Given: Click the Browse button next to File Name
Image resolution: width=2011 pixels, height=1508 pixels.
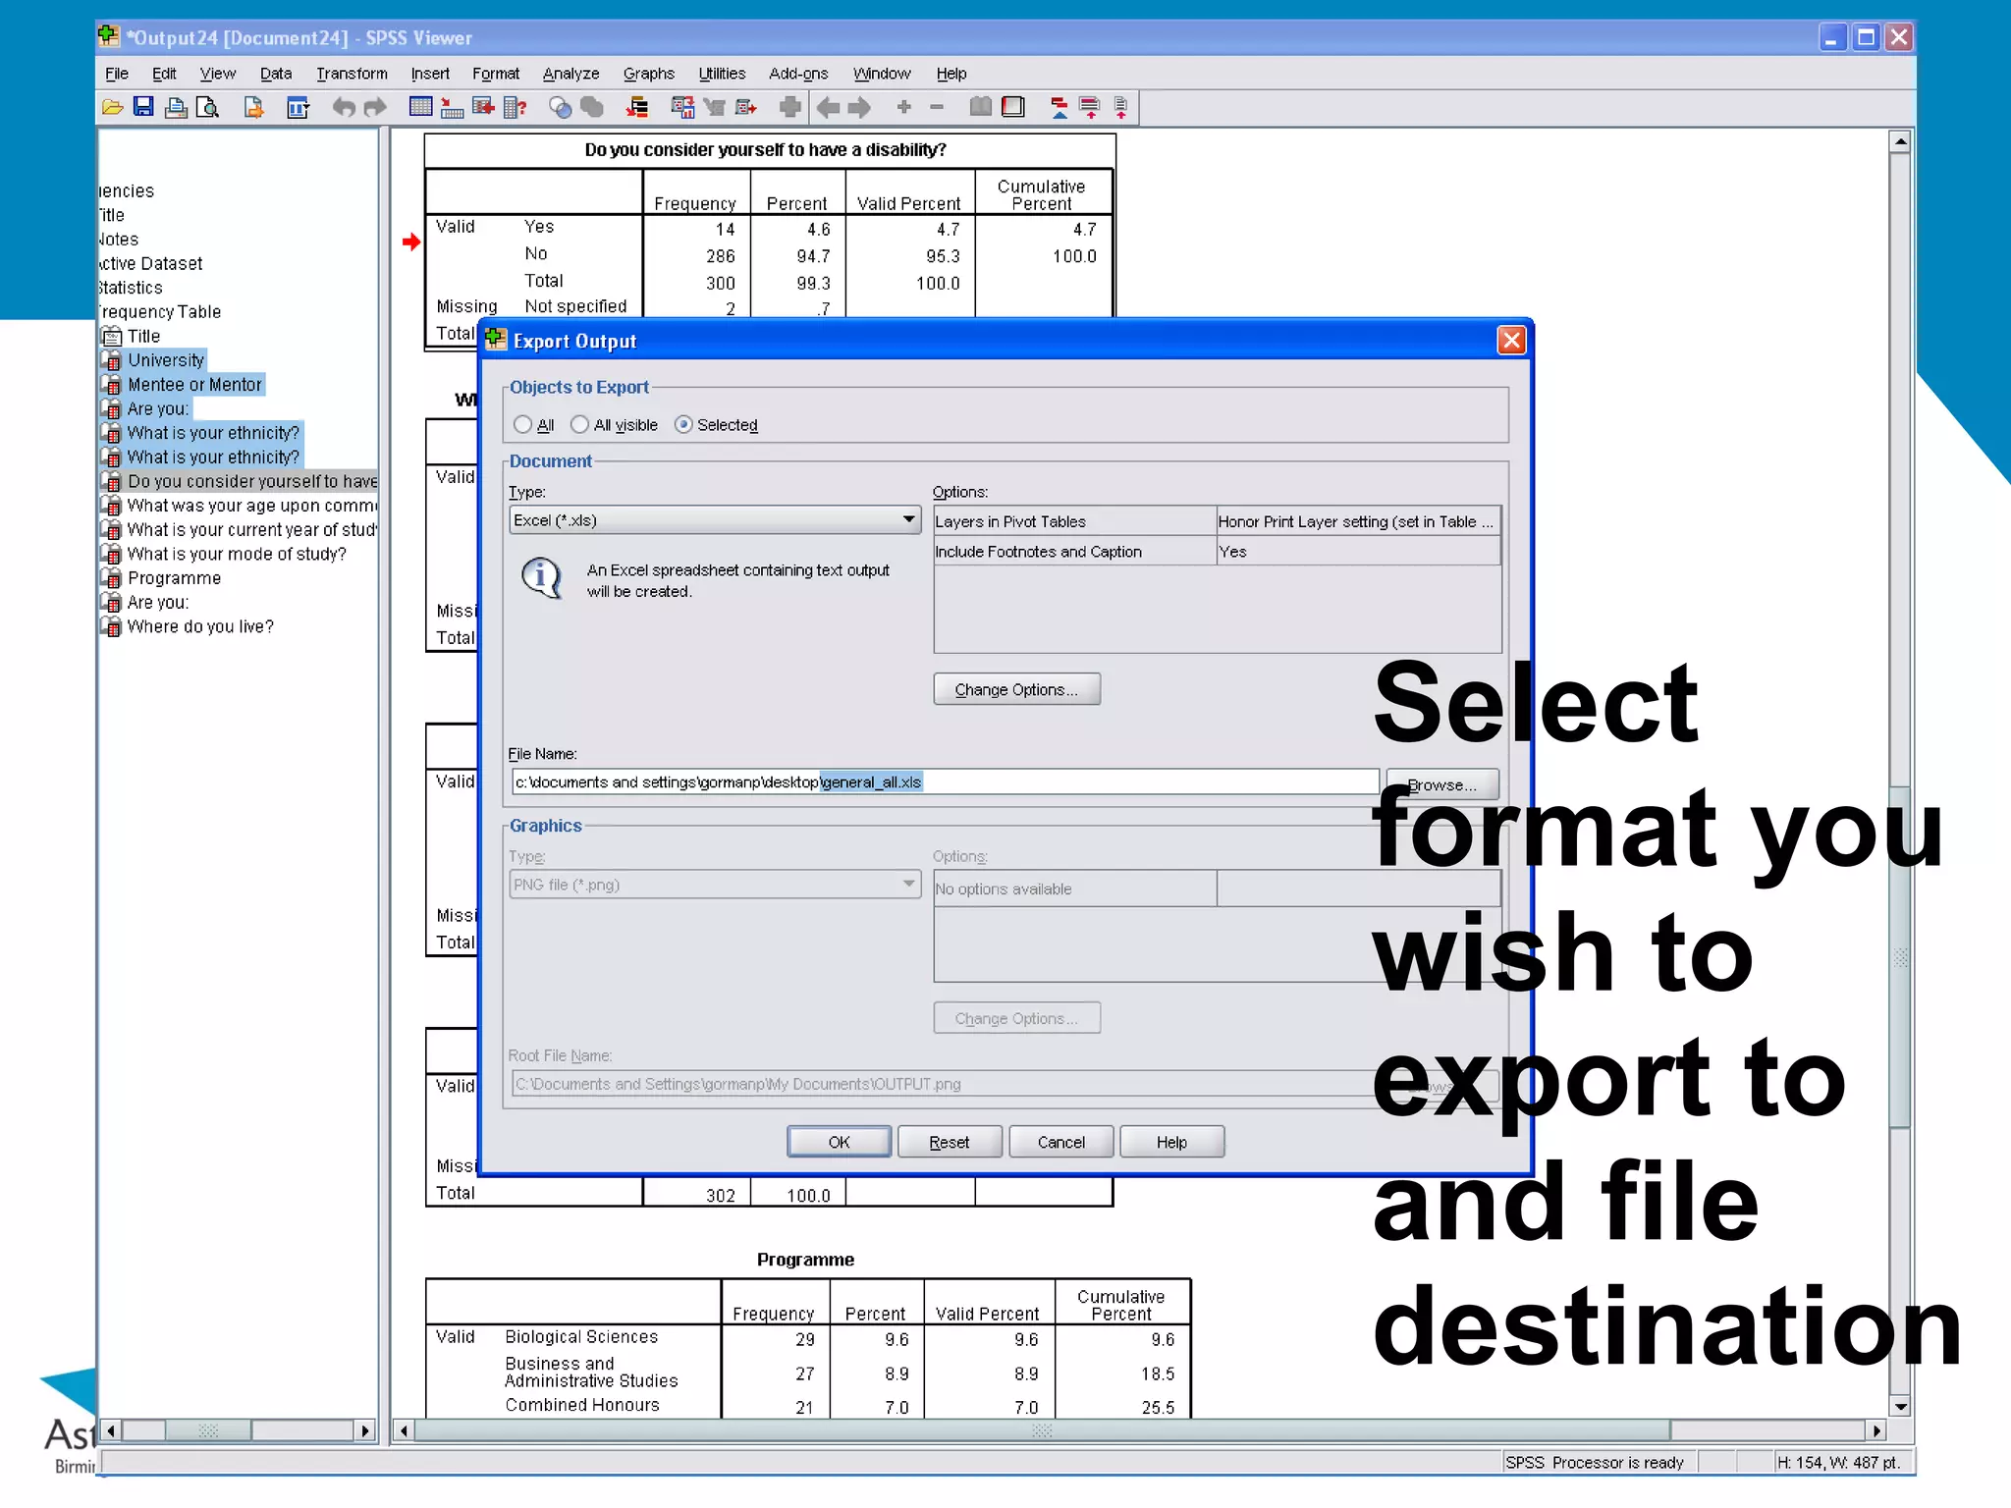Looking at the screenshot, I should [1441, 784].
